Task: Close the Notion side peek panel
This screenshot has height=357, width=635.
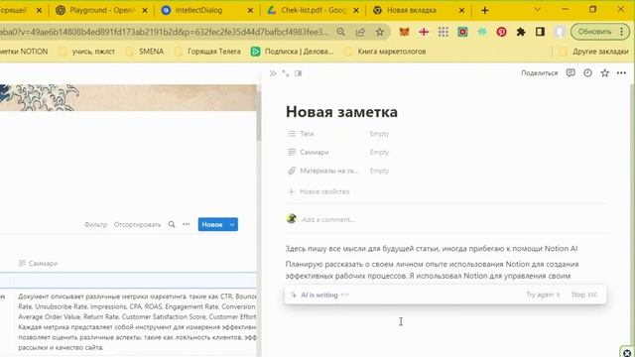Action: click(273, 73)
